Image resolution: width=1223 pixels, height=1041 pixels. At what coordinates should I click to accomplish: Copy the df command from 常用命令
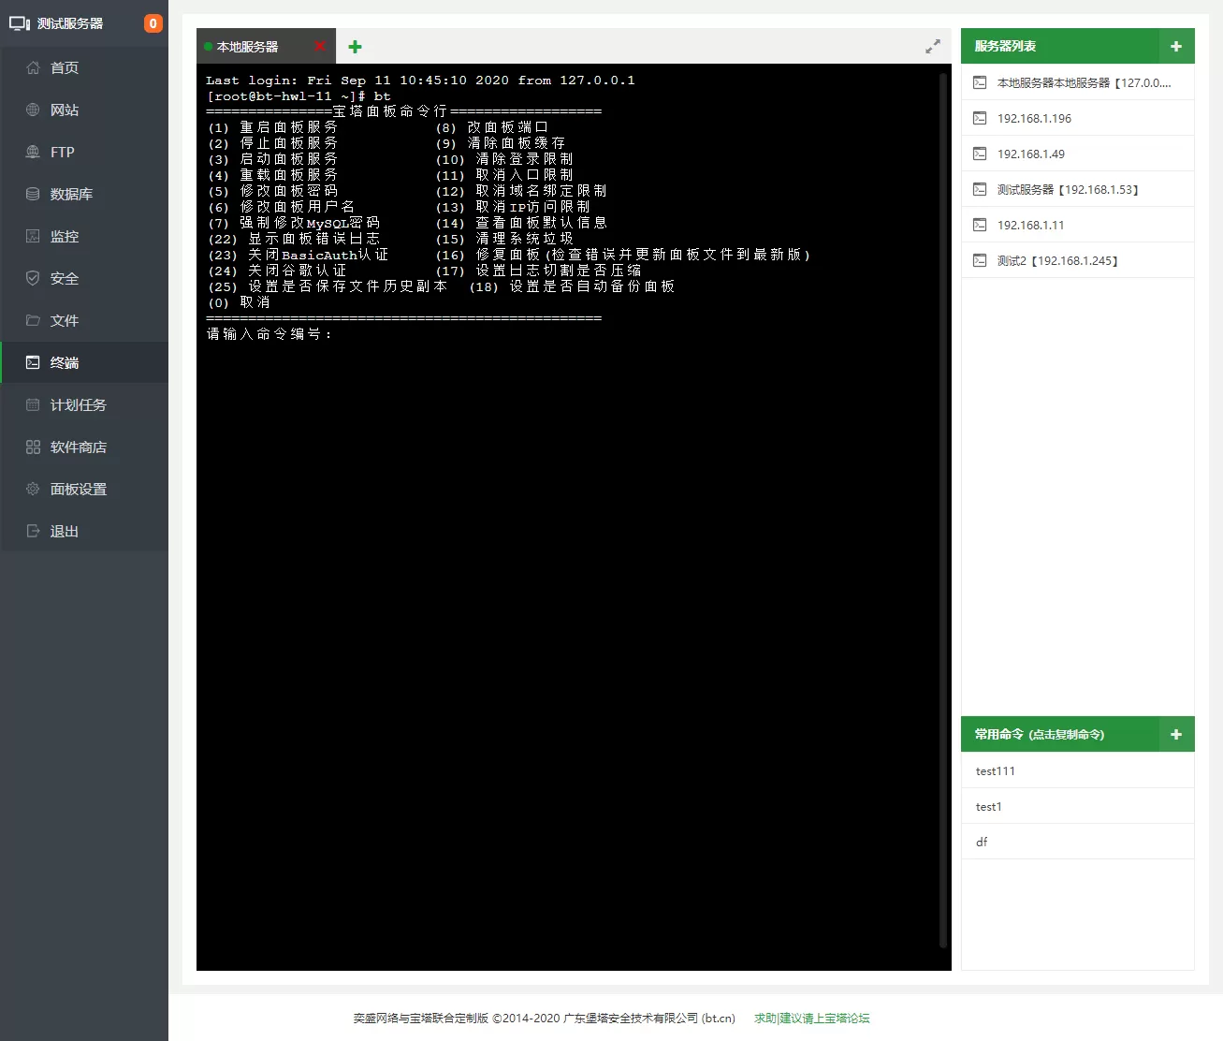coord(982,842)
